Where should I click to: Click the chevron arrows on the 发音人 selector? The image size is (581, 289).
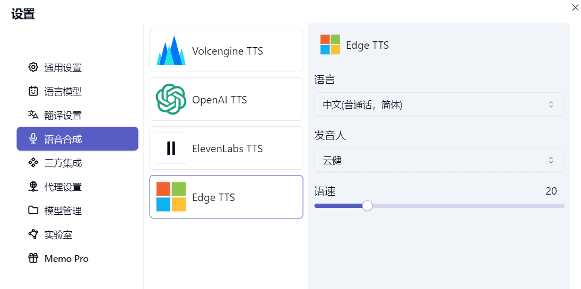pyautogui.click(x=551, y=160)
